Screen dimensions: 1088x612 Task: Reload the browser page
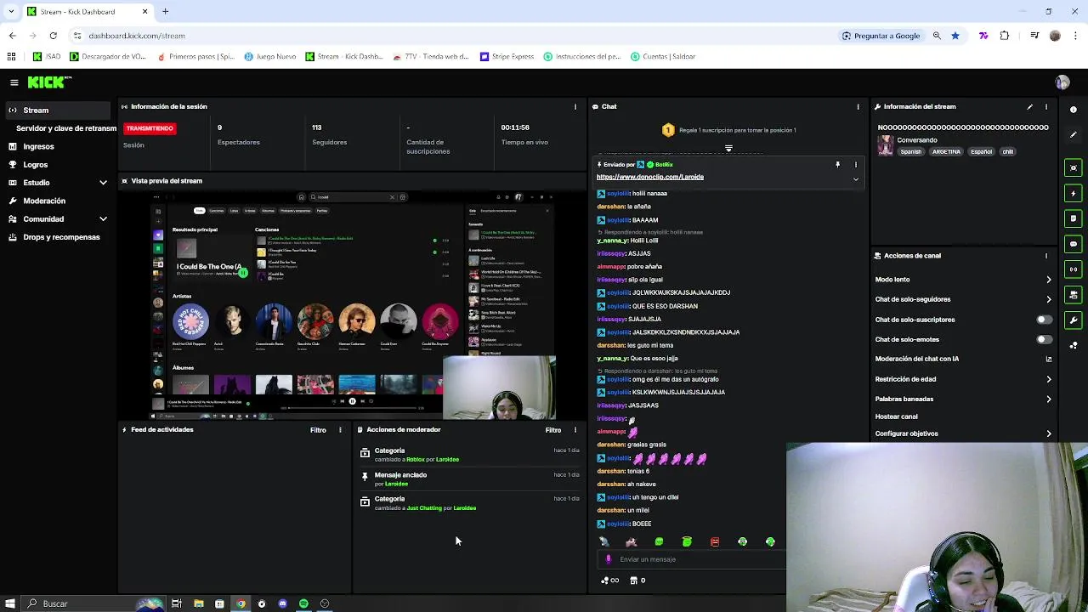[53, 36]
